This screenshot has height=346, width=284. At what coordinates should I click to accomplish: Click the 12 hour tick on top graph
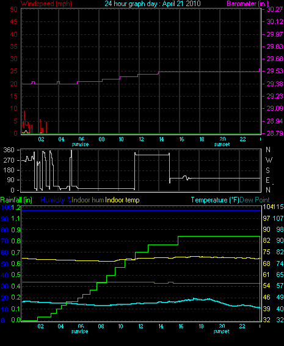click(x=141, y=139)
